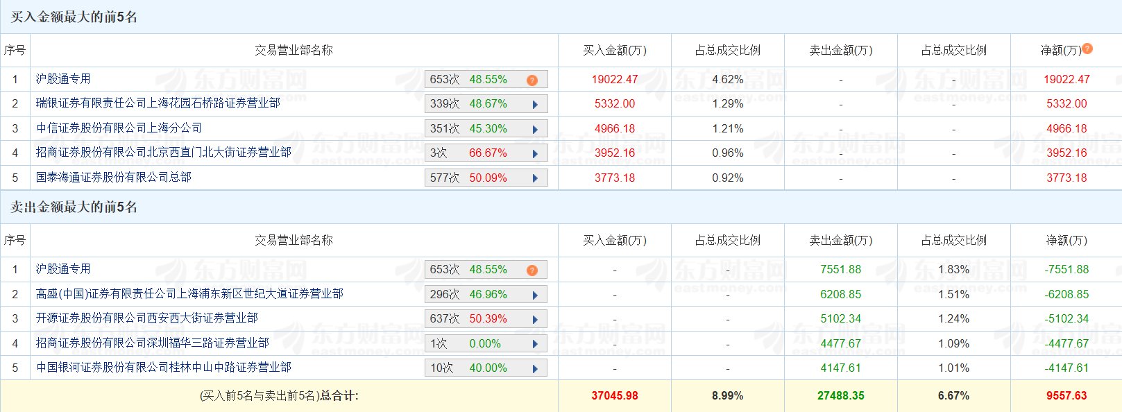
Task: Expand the 高盛(中国)证券 296次 details arrow
Action: 535,295
